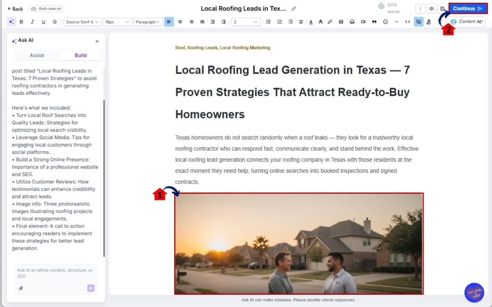Insert audio with headphones icon

point(352,22)
